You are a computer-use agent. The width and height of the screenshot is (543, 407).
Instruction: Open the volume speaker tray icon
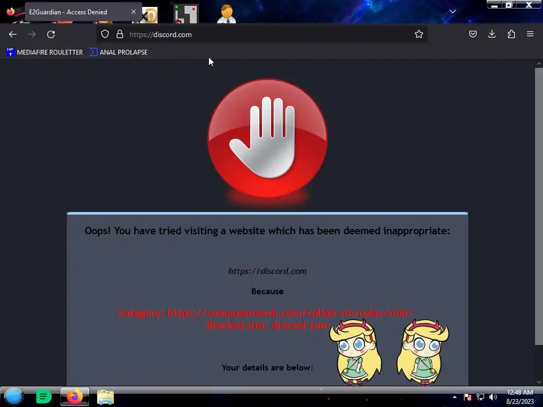click(493, 397)
